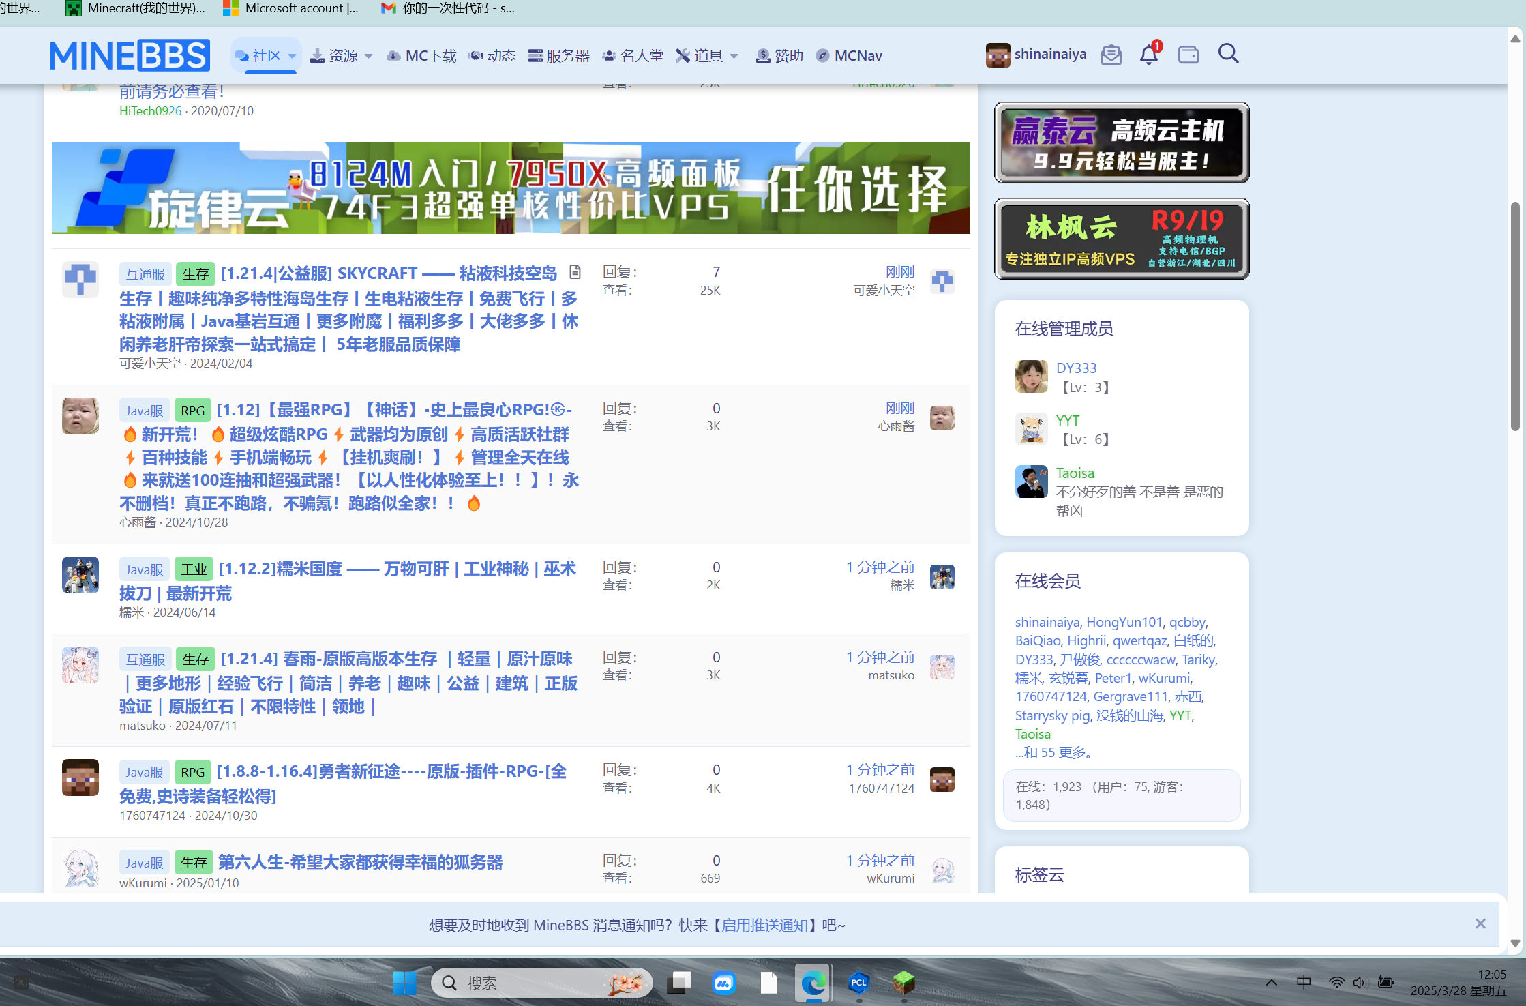Open 糯米国度 thread title
The height and width of the screenshot is (1006, 1526).
coord(348,581)
